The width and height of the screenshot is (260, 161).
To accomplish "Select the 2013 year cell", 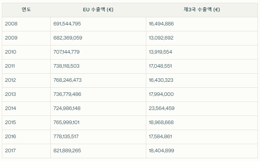I will pyautogui.click(x=26, y=95).
